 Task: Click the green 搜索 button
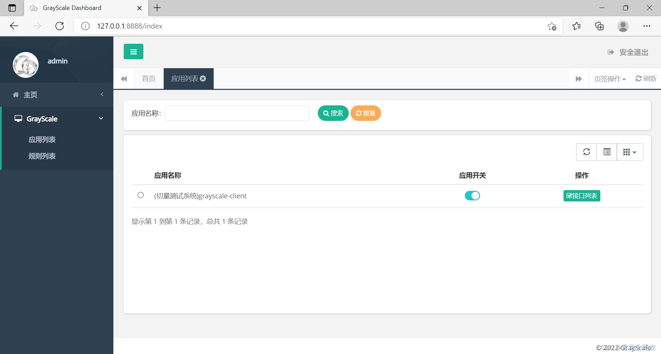(x=333, y=113)
